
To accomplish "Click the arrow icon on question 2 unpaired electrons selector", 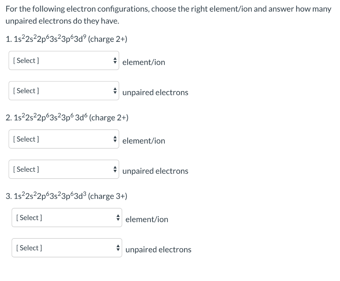I will point(115,169).
